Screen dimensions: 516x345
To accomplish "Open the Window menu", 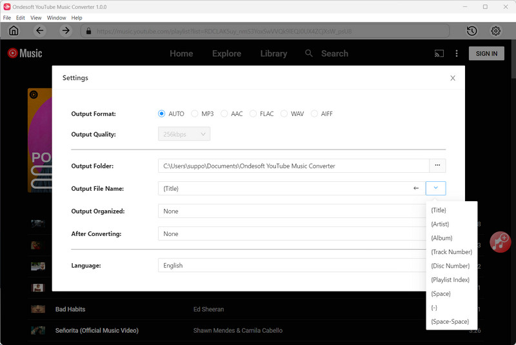I will 56,18.
